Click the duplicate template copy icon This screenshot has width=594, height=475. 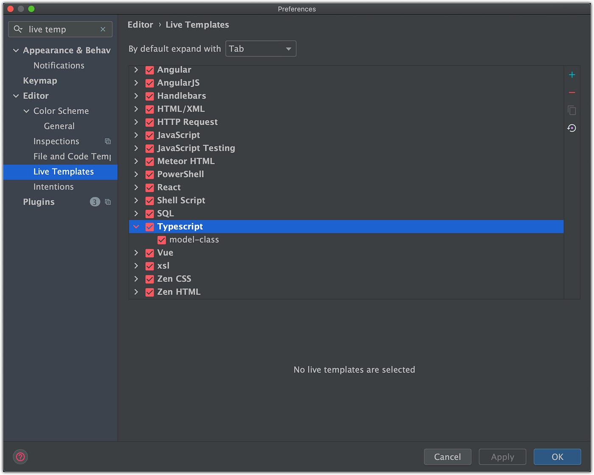[x=572, y=110]
